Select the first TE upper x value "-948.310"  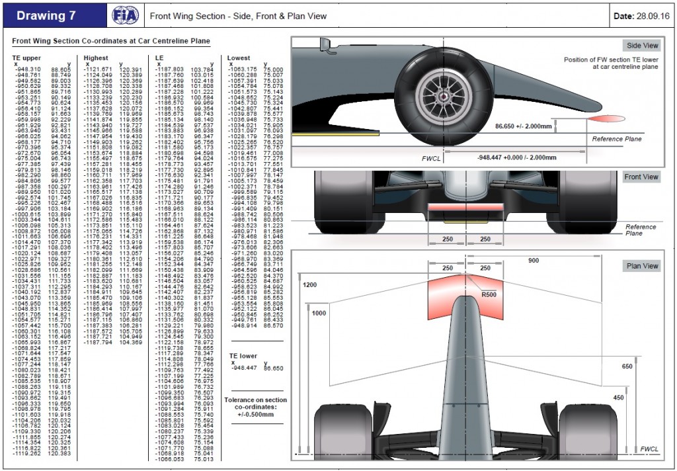tap(28, 69)
